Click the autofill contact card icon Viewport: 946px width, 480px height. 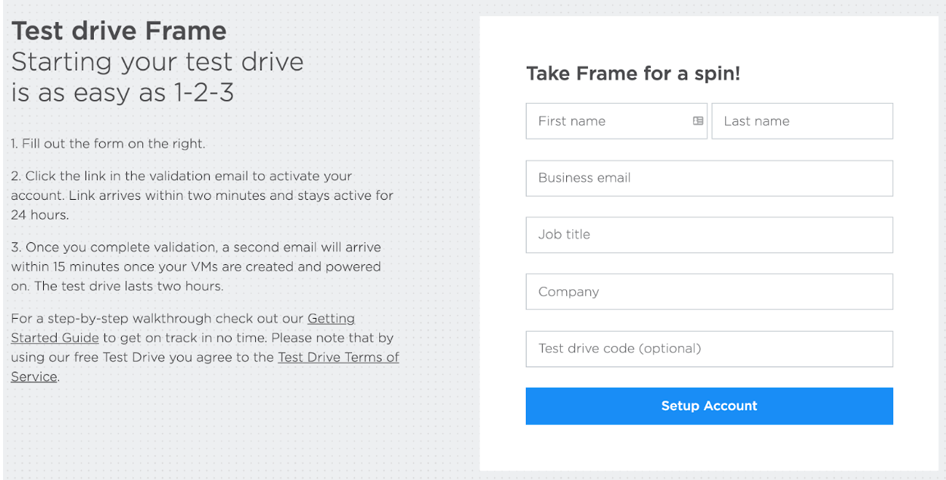point(698,121)
